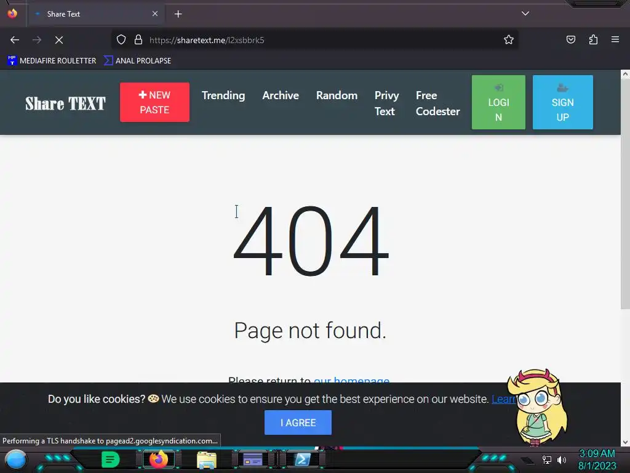The width and height of the screenshot is (630, 473).
Task: Open the File Explorer taskbar icon
Action: [x=207, y=459]
